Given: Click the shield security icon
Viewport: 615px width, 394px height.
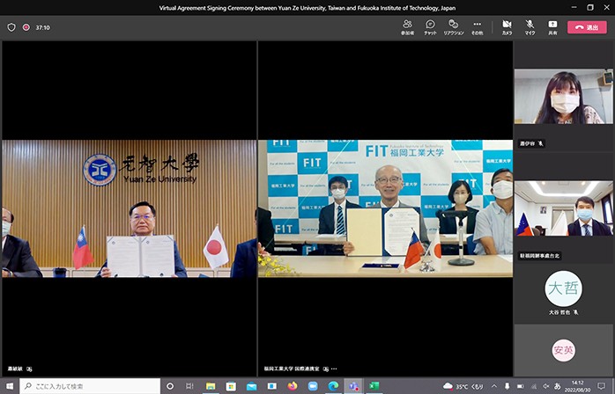Looking at the screenshot, I should (11, 27).
